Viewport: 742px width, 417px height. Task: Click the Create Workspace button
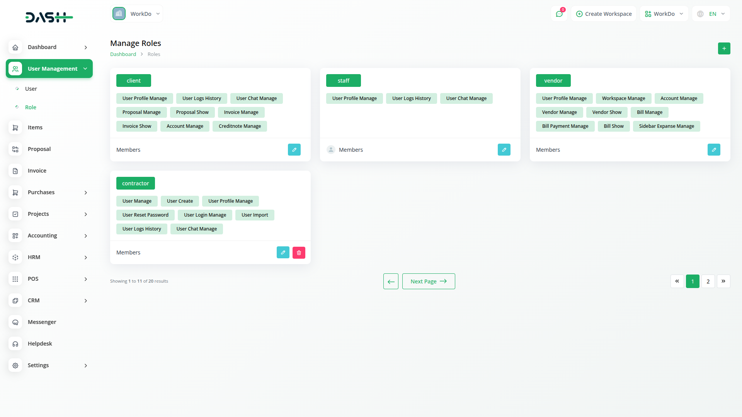[x=604, y=14]
